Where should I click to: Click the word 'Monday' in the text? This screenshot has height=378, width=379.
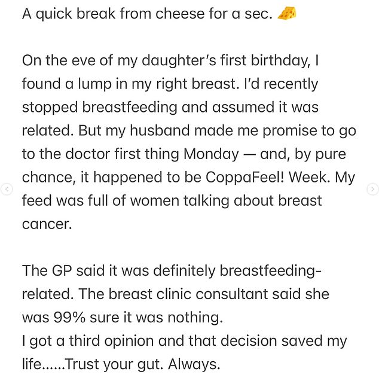(211, 154)
